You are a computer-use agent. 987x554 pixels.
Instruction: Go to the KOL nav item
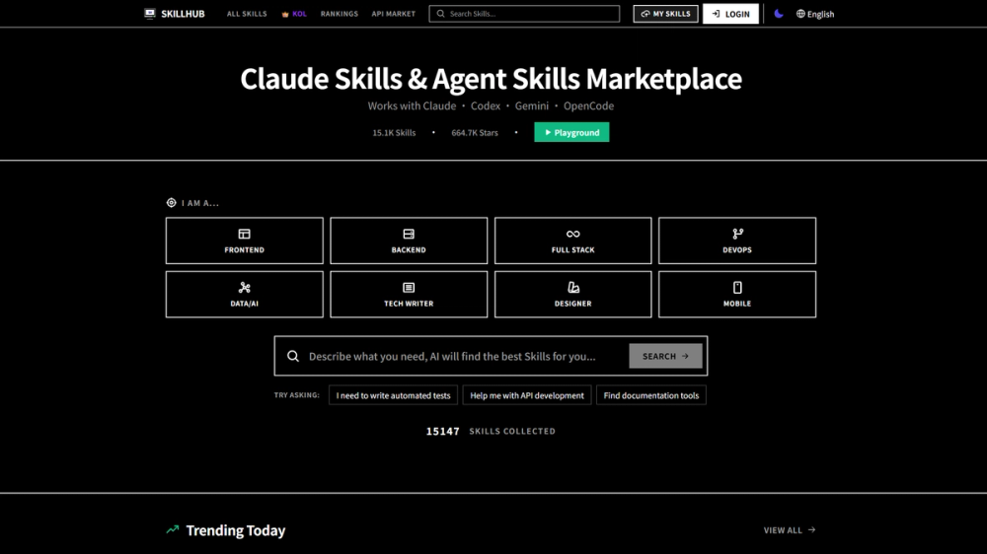[299, 14]
